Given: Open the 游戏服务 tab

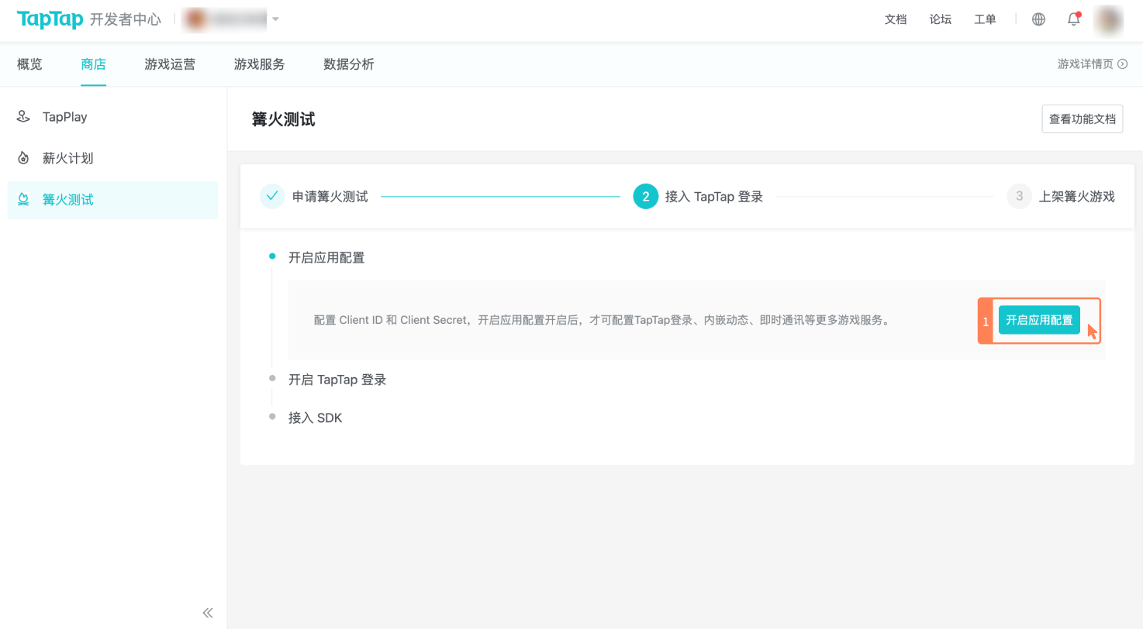Looking at the screenshot, I should coord(259,64).
